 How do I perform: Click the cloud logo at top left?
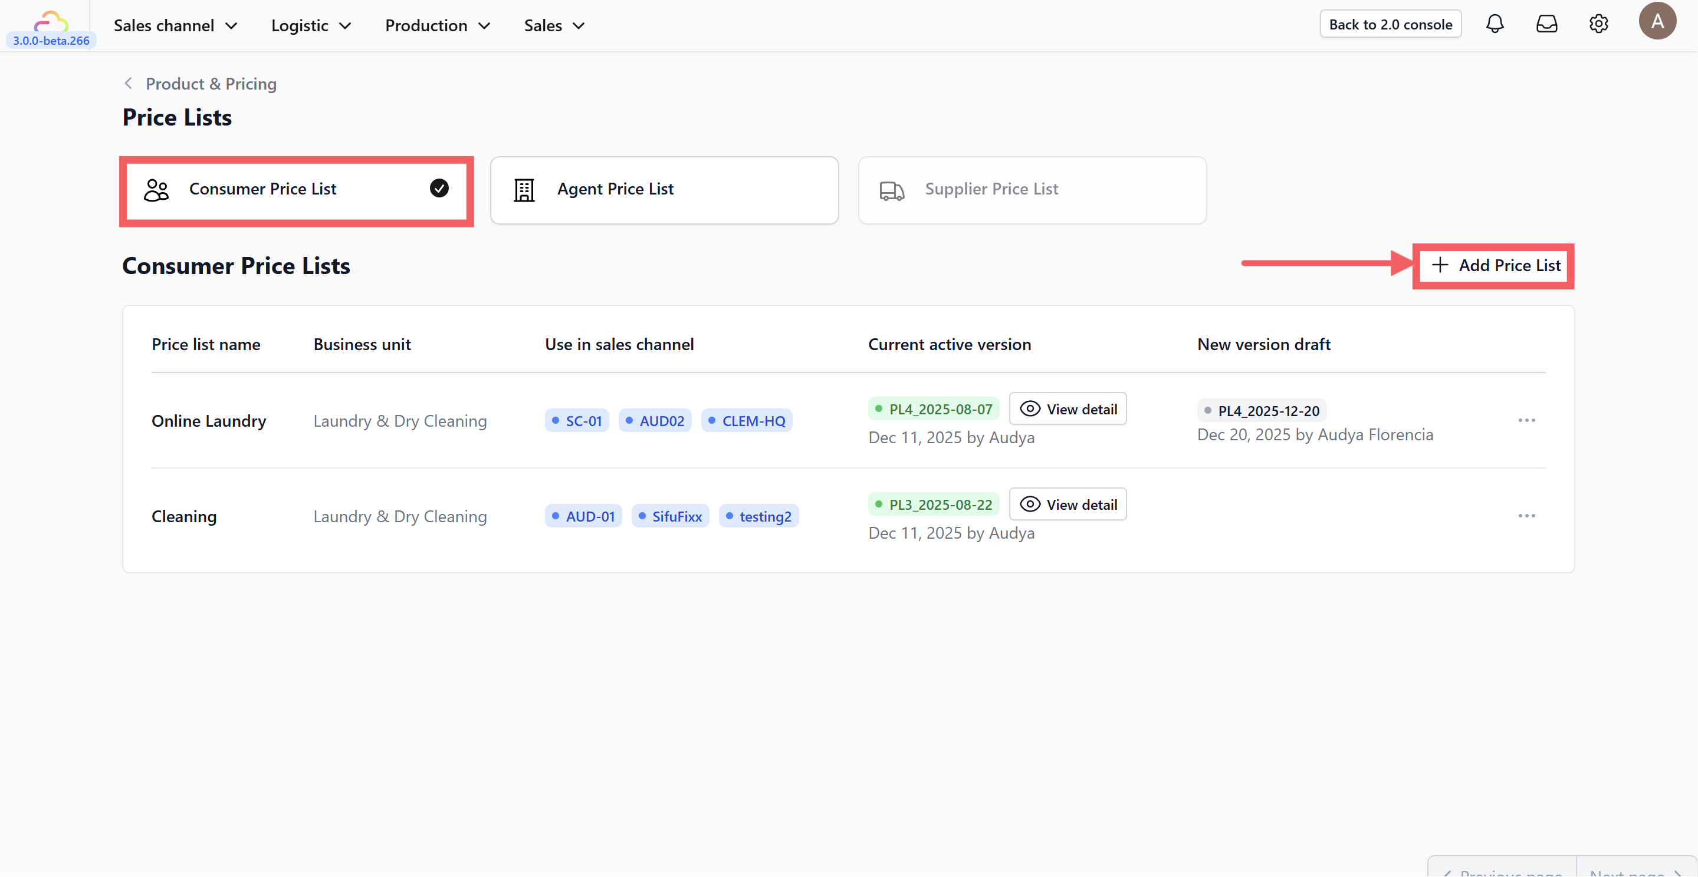(51, 21)
